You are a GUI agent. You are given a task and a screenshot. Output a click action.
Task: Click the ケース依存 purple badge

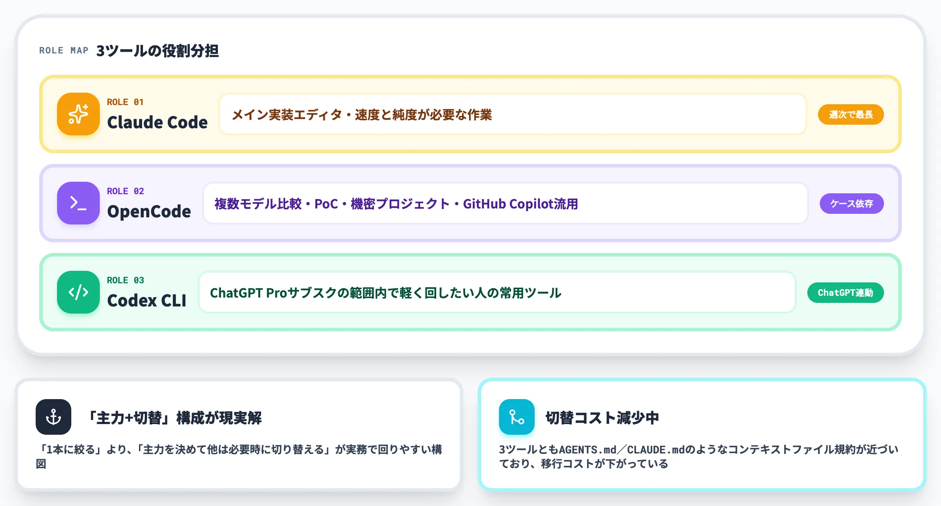tap(852, 204)
